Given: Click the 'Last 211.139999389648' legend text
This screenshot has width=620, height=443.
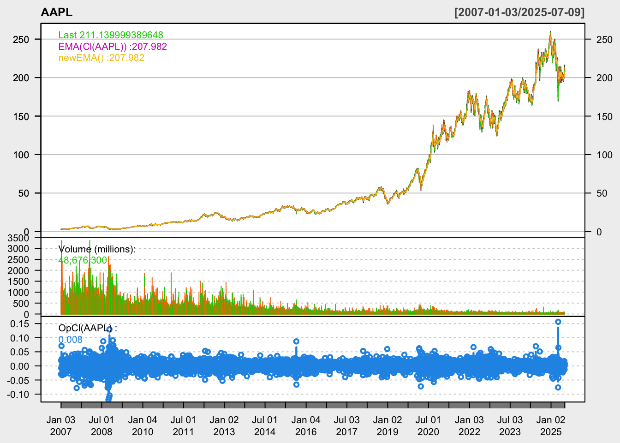Looking at the screenshot, I should tap(111, 35).
